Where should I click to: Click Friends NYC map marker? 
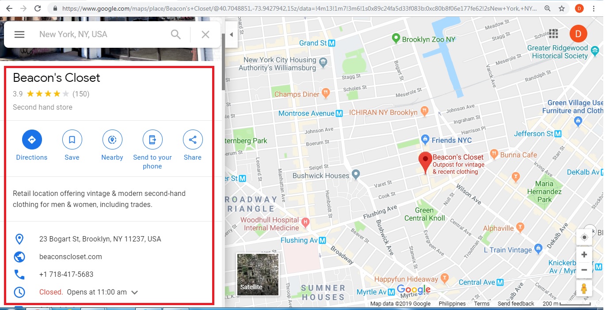(425, 139)
